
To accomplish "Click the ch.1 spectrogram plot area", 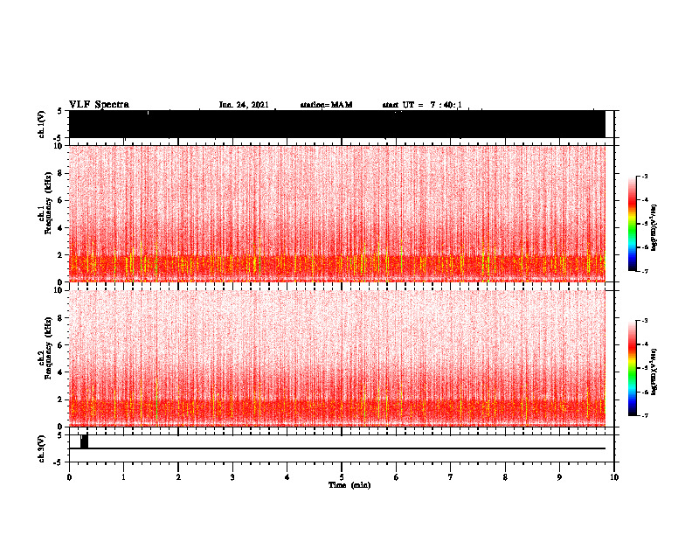I will coord(337,213).
